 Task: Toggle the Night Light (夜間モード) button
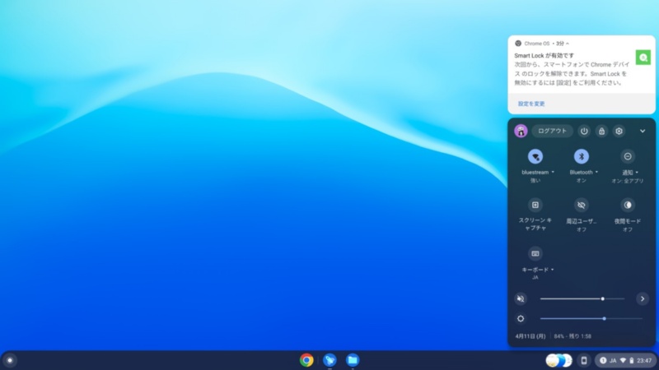(628, 205)
